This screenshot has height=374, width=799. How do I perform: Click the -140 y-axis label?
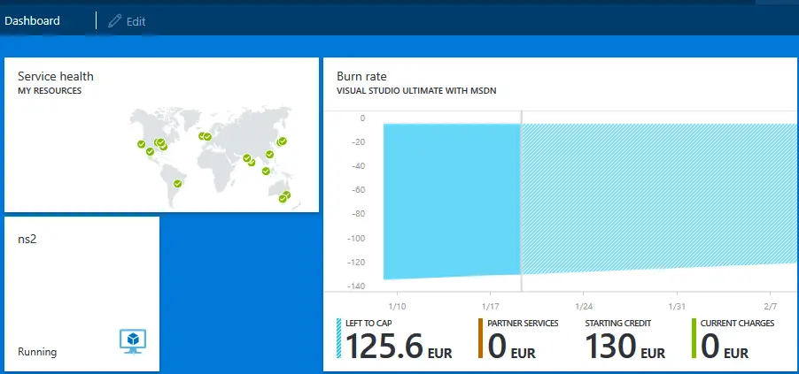pos(356,286)
